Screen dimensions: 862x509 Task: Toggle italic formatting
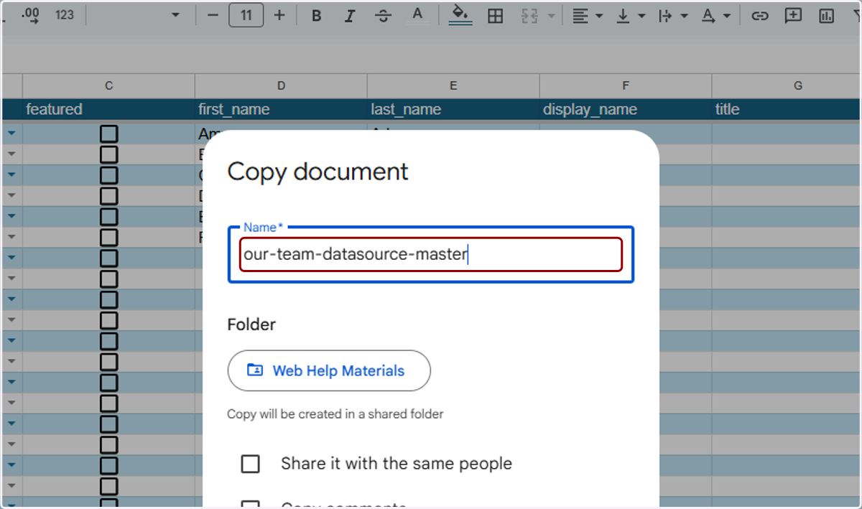[x=350, y=16]
